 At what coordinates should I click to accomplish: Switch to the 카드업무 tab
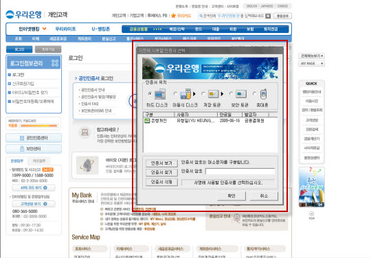(39, 161)
